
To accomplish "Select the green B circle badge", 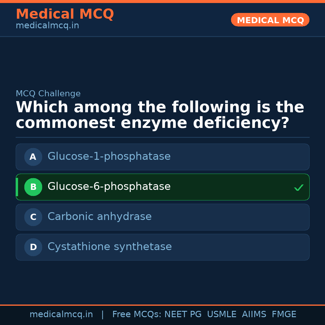I will coord(33,187).
